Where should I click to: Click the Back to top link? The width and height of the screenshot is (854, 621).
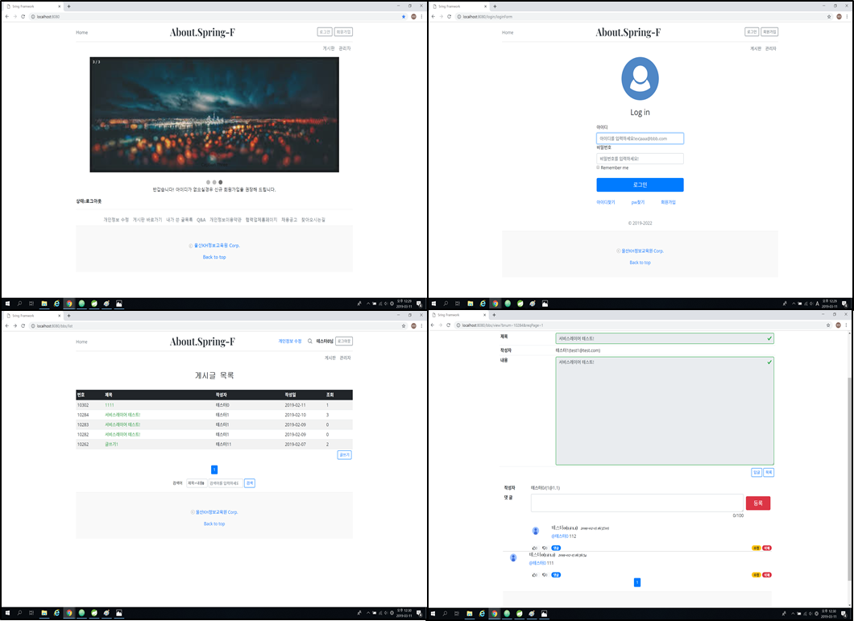213,257
